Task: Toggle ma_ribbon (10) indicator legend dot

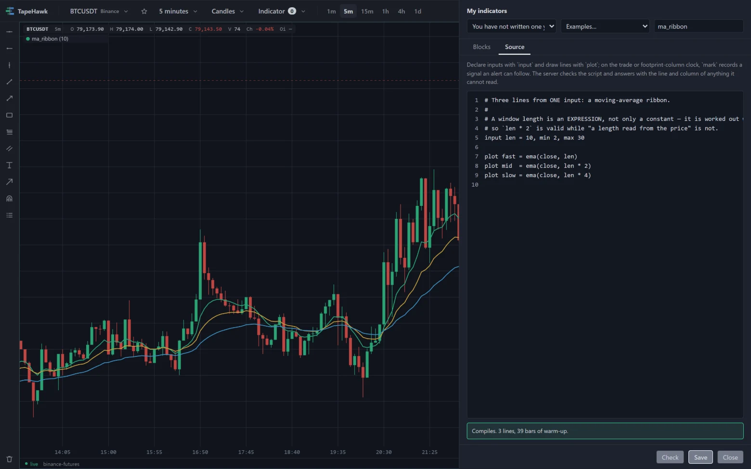Action: coord(28,39)
